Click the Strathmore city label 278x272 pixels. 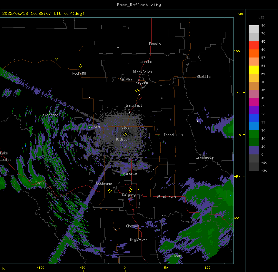166,196
